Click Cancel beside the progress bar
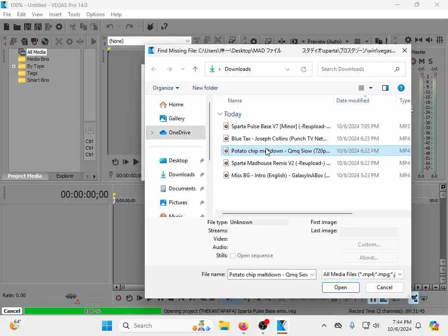The image size is (448, 336). tap(12, 311)
